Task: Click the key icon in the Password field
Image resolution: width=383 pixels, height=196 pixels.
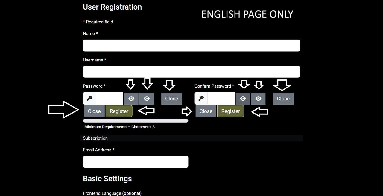Action: coord(89,98)
